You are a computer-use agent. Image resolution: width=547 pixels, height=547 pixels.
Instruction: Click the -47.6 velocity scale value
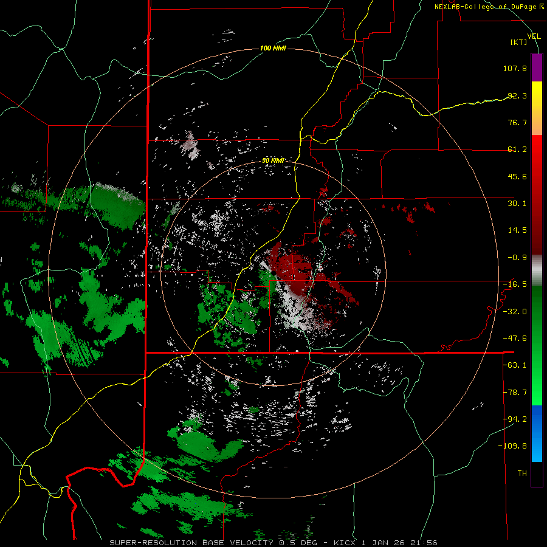click(515, 339)
